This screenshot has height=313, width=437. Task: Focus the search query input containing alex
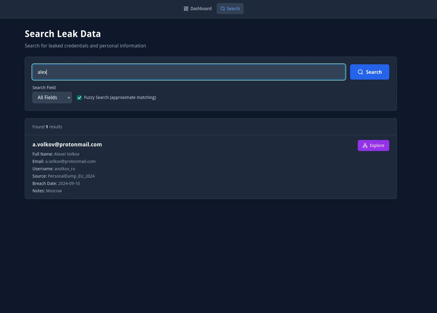pos(189,72)
